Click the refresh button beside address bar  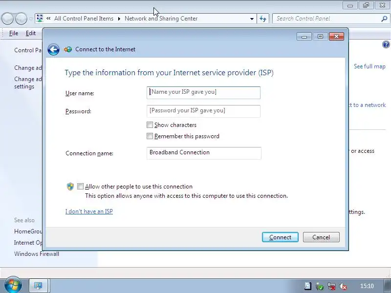(x=263, y=19)
